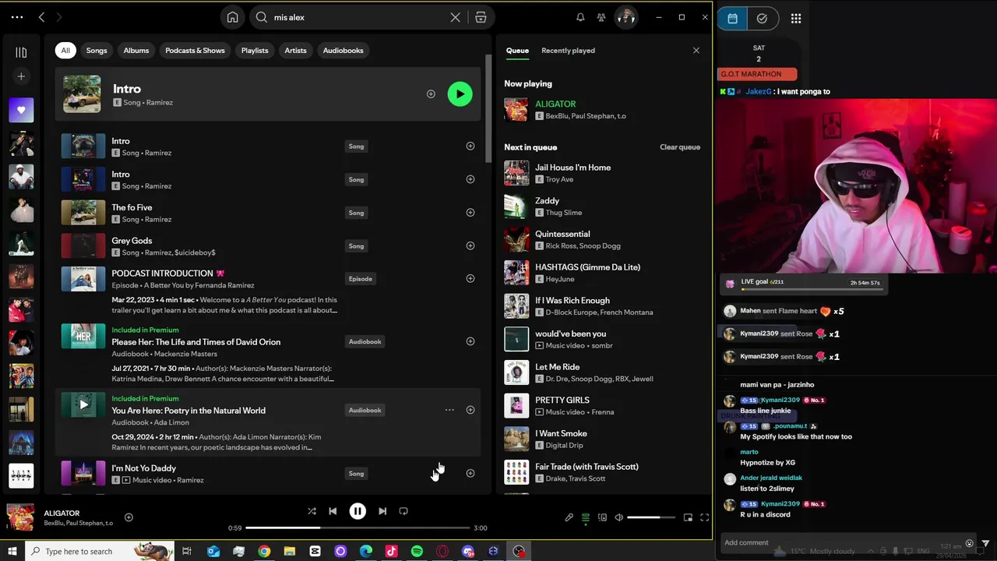Save PODCAST INTRODUCTION episode
997x561 pixels.
point(470,279)
